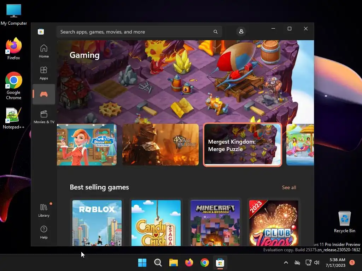Open taskbar Search
The height and width of the screenshot is (271, 362).
[x=158, y=263]
